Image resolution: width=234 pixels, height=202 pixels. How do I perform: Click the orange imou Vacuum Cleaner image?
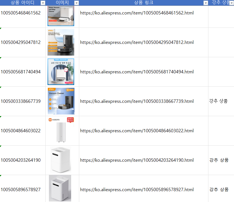pyautogui.click(x=61, y=101)
